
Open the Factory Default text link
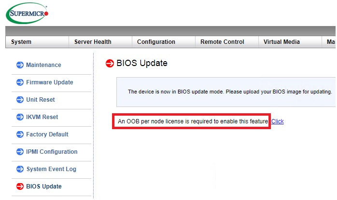[x=47, y=134]
